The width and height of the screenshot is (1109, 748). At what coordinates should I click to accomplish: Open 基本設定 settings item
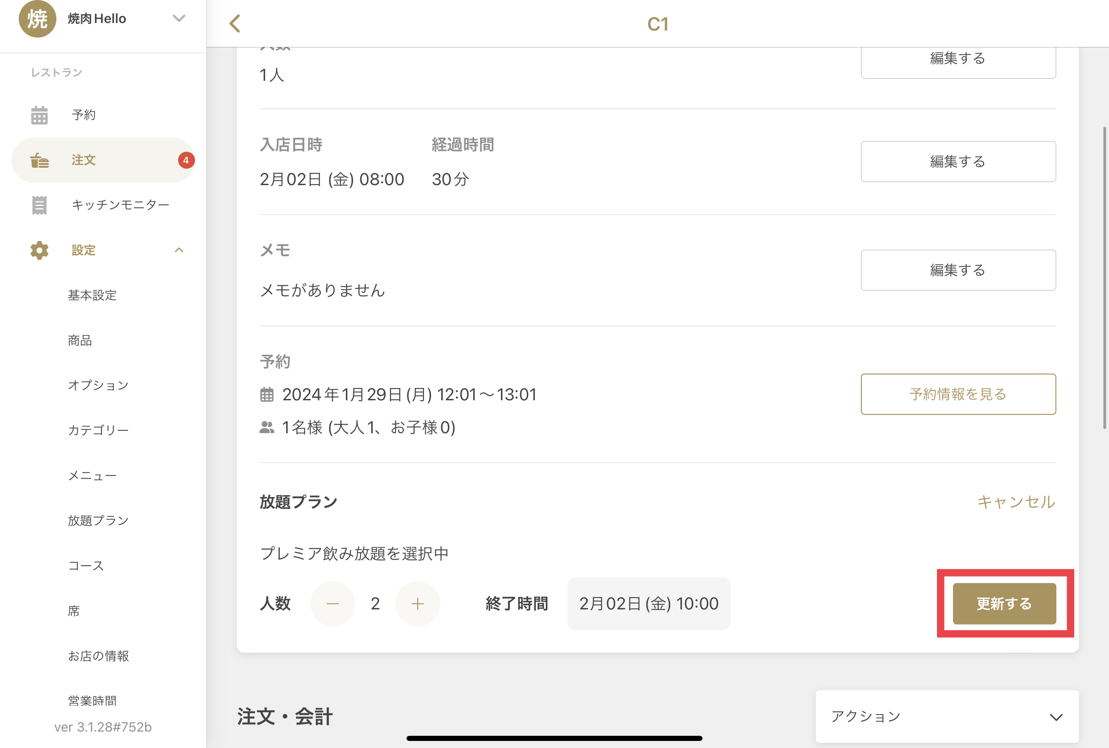[92, 295]
